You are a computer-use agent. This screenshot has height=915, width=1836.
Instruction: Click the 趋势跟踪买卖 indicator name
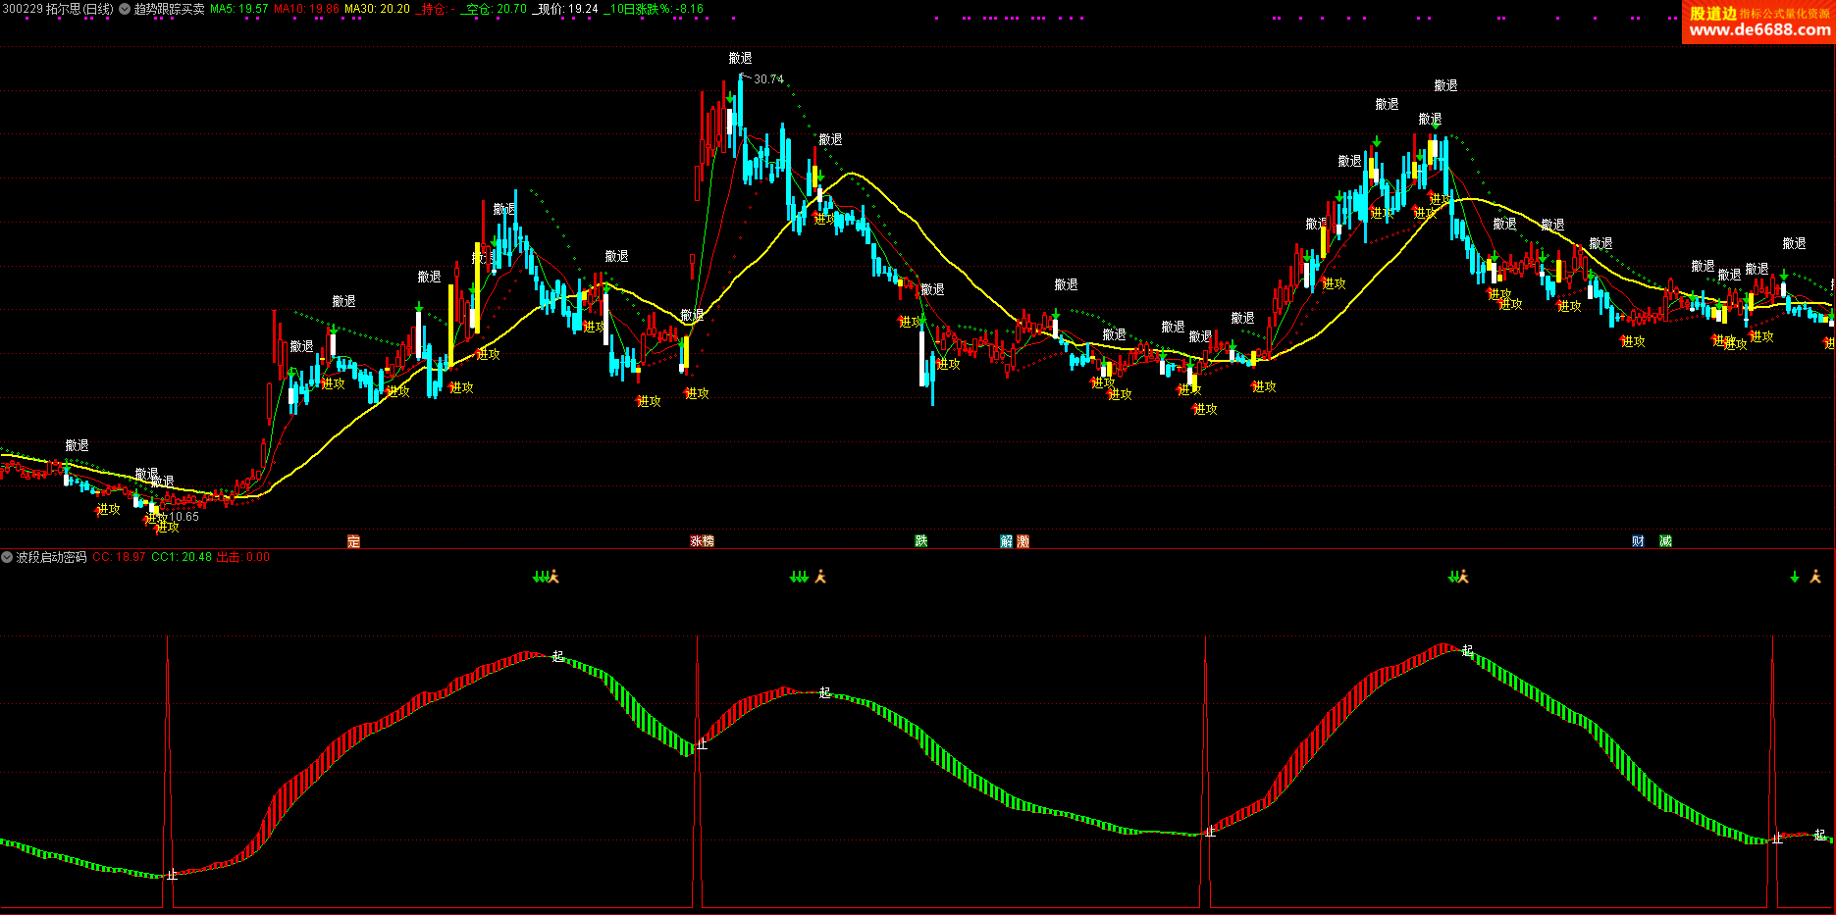(x=170, y=9)
